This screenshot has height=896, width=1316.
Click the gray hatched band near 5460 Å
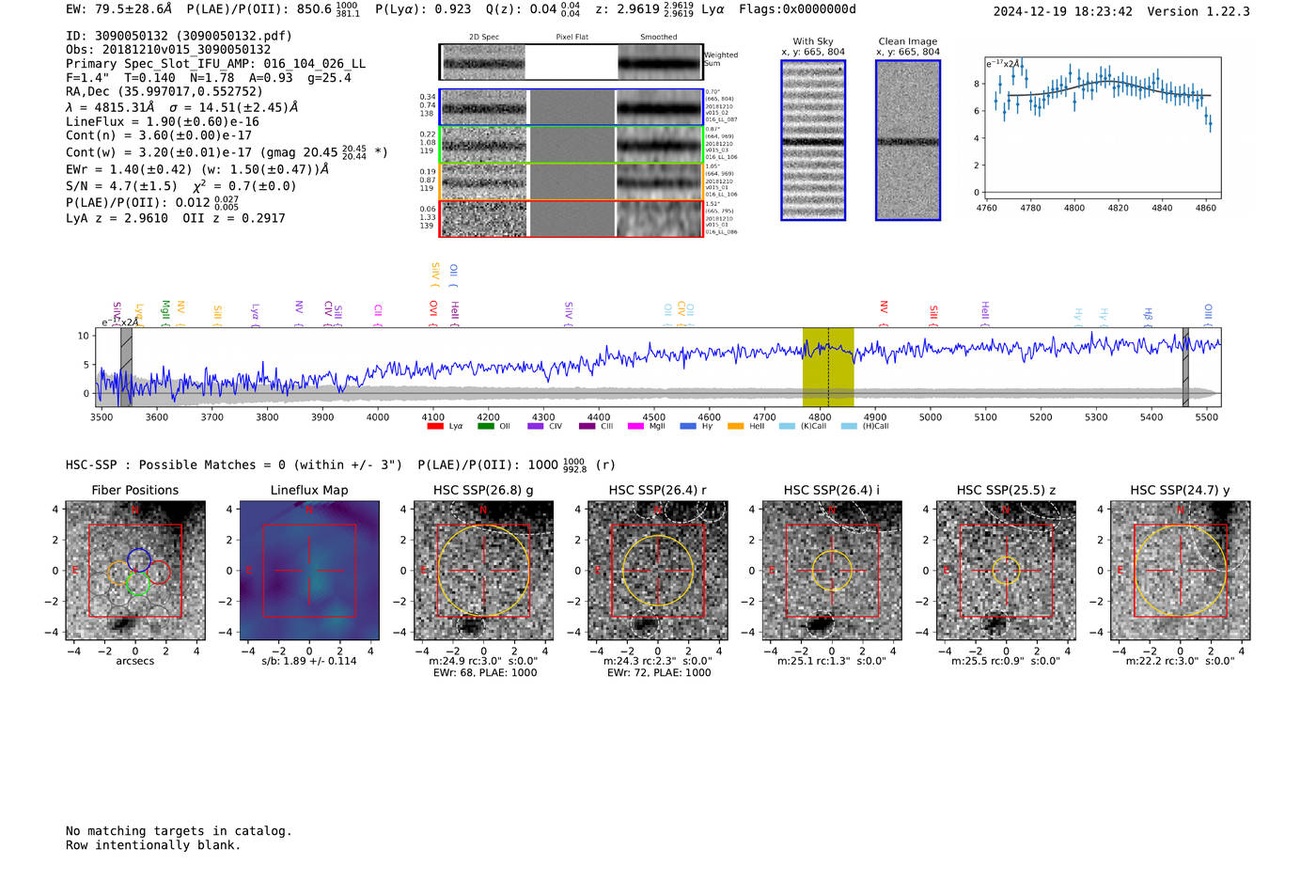(1185, 367)
